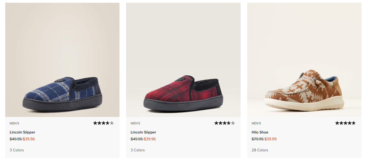Click the five-star rating for the Hilo Shoe

point(345,123)
